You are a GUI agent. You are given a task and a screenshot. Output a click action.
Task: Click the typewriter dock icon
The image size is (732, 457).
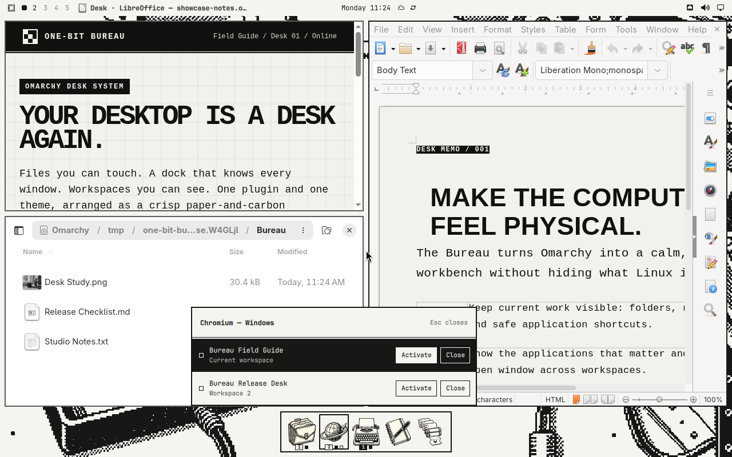pos(366,432)
